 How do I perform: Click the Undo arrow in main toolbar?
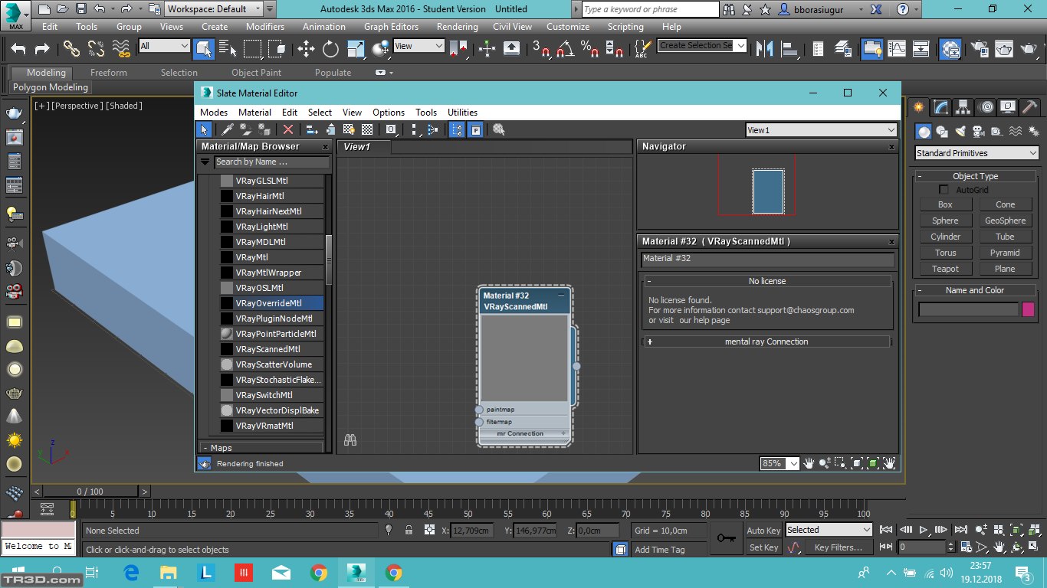tap(18, 49)
